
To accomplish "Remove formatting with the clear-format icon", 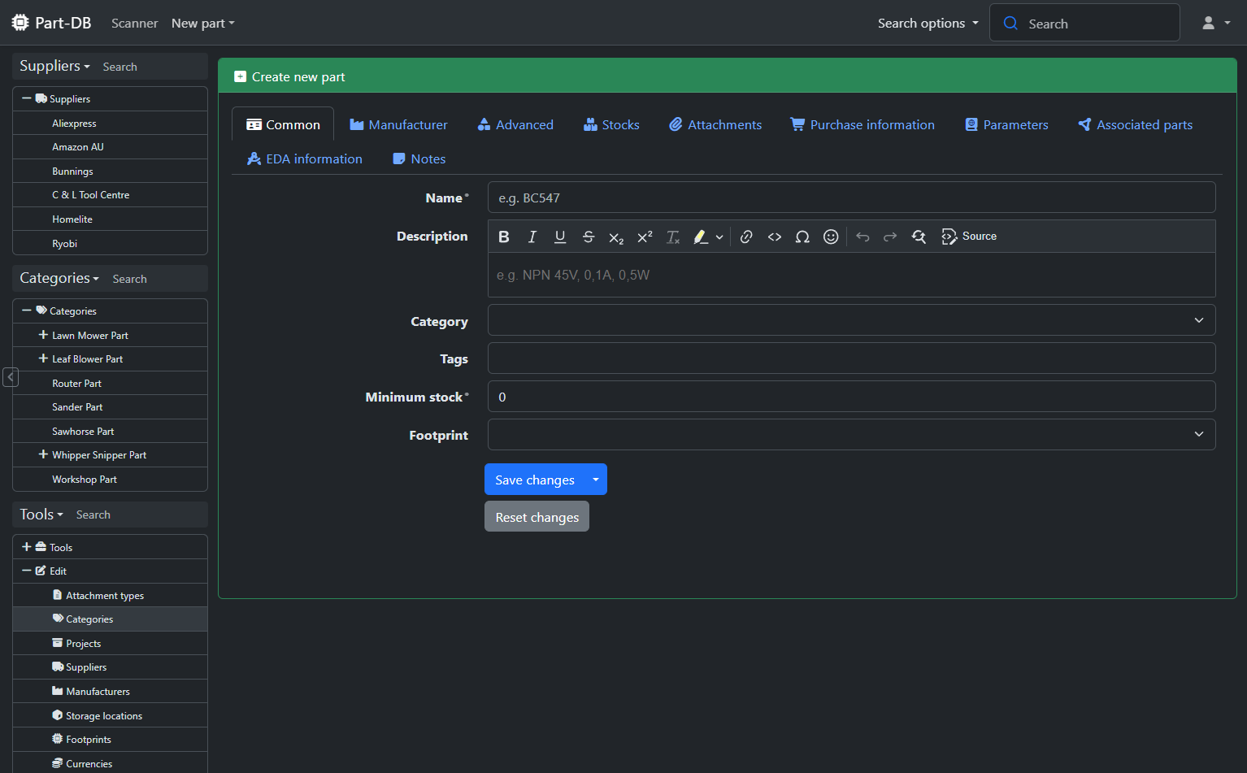I will (673, 237).
